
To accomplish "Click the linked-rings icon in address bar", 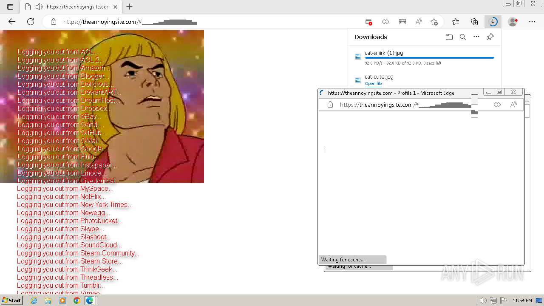I will point(385,22).
